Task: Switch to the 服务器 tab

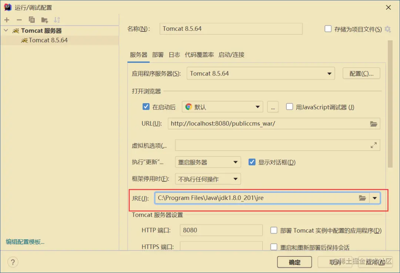Action: (x=139, y=55)
